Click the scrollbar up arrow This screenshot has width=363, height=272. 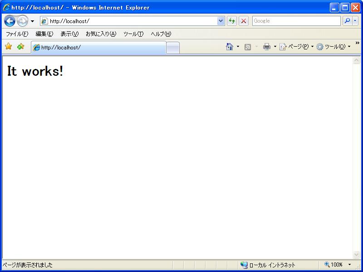click(356, 60)
